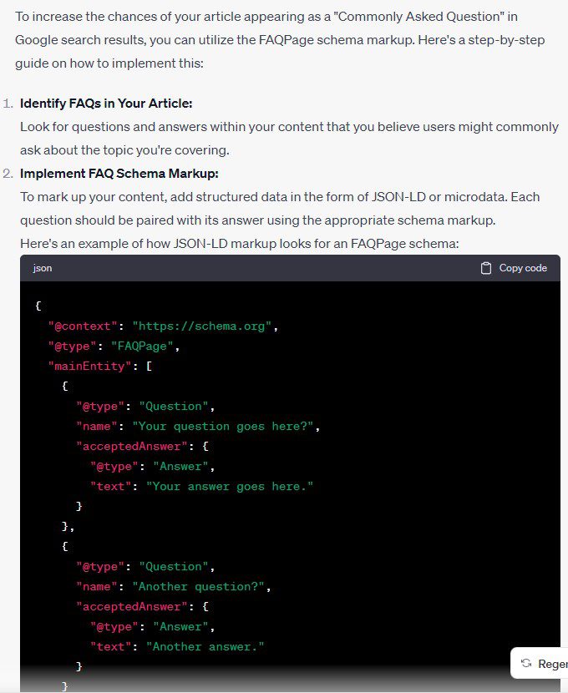Click the json language label
Image resolution: width=568 pixels, height=693 pixels.
(x=43, y=268)
